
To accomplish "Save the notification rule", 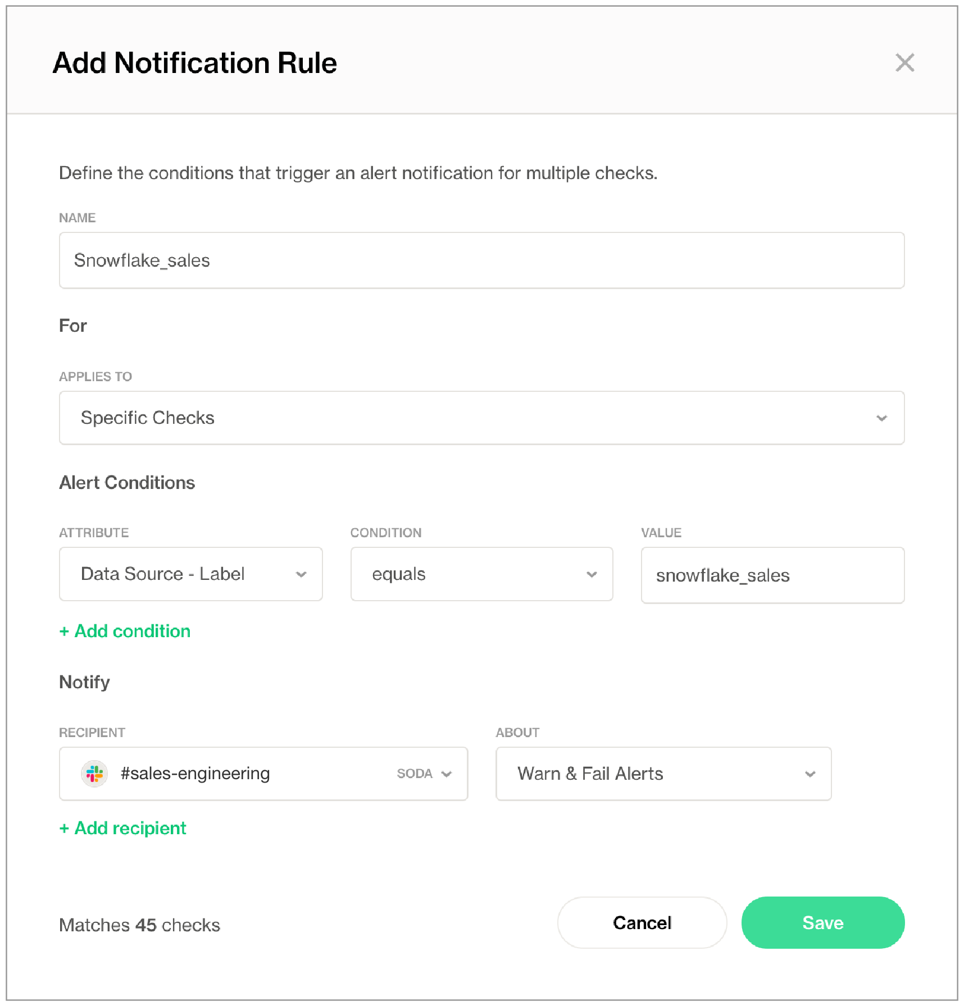I will point(822,923).
